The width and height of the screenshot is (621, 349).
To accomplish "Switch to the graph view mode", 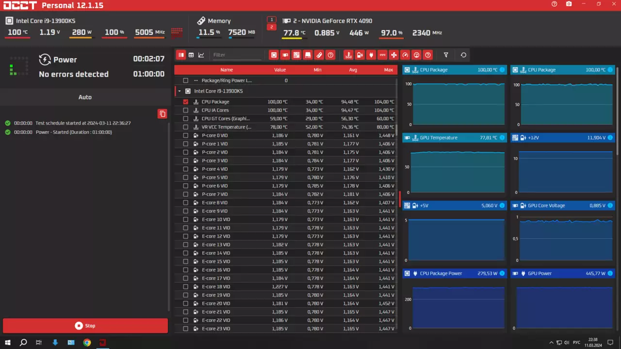I will click(x=201, y=55).
